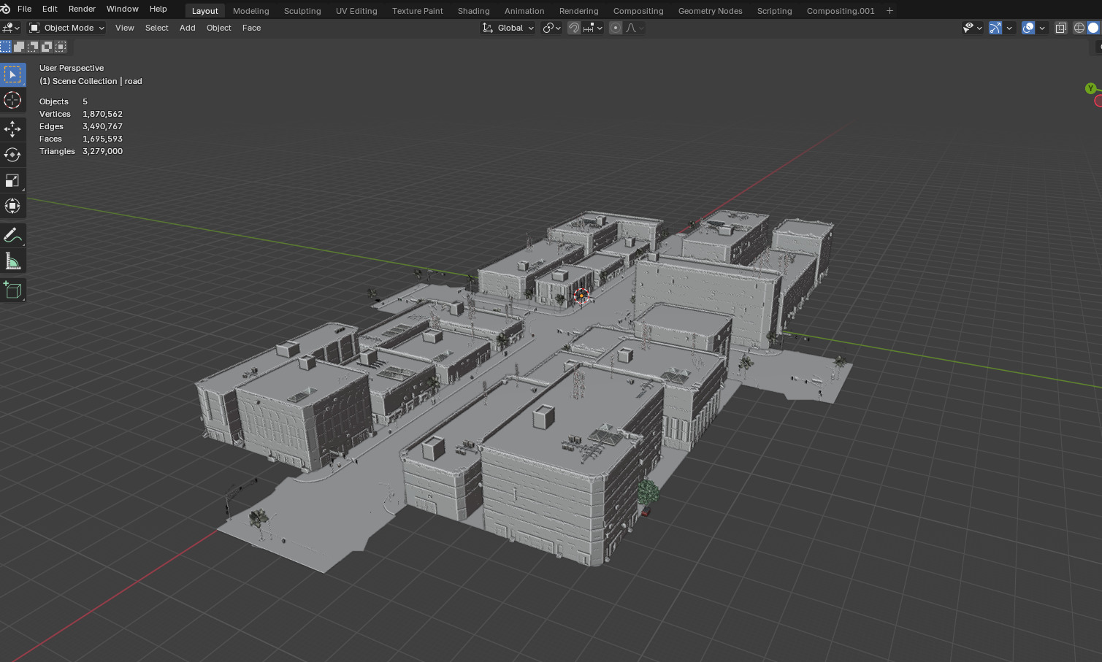
Task: Open the Global transform orientation dropdown
Action: 508,28
